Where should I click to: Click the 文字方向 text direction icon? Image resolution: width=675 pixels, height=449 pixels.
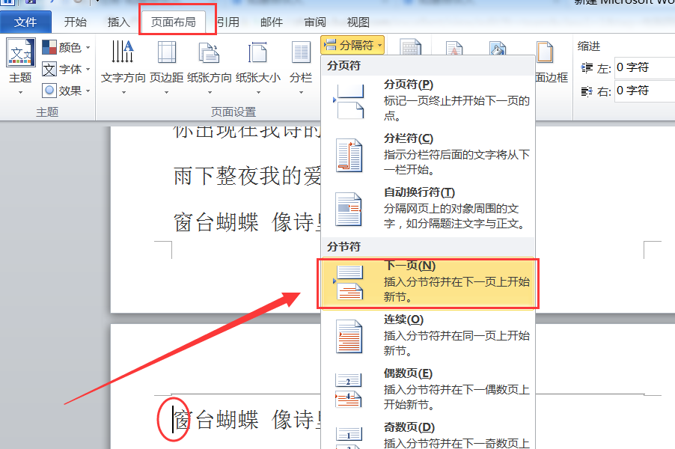tap(123, 52)
